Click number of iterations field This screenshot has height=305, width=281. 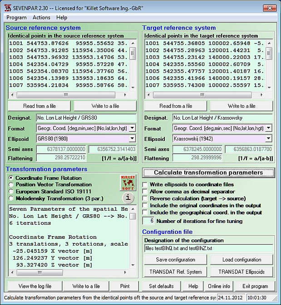149,221
